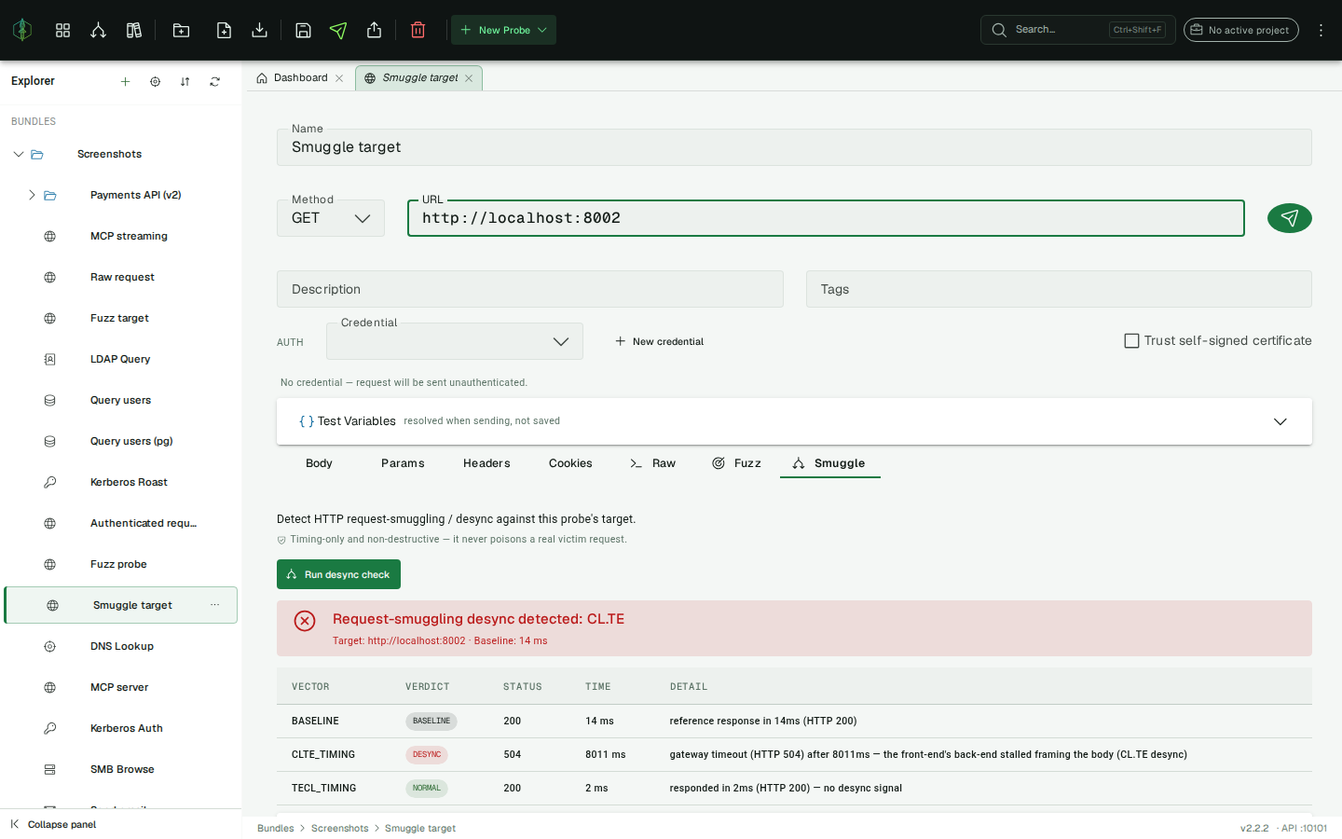The width and height of the screenshot is (1342, 839).
Task: Click the key icon beside Kerberos Roast
Action: click(x=50, y=482)
